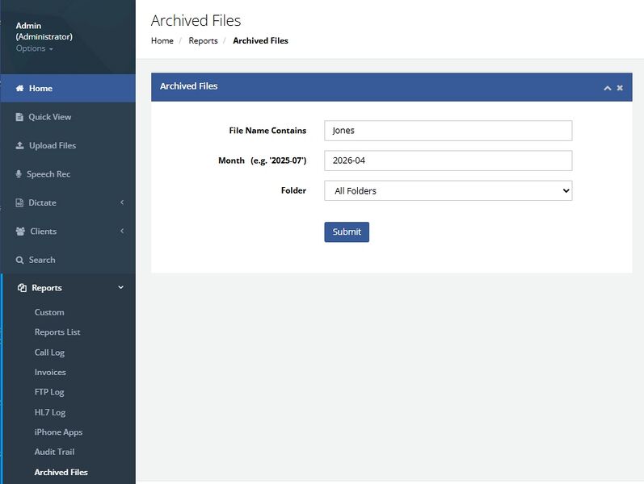Viewport: 644px width, 484px height.
Task: Close the Archived Files panel with X
Action: click(620, 88)
